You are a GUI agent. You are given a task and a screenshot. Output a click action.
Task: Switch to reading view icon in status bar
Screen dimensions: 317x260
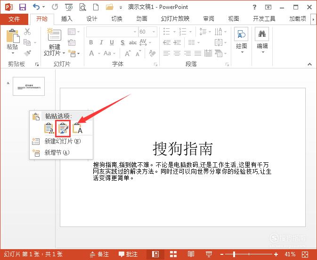[191, 254]
